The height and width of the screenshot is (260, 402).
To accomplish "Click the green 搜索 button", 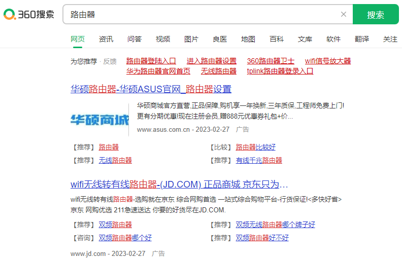I will coord(376,14).
